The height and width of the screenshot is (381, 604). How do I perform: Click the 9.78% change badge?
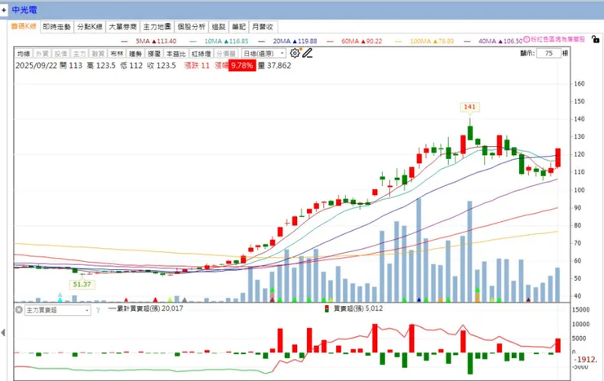tap(242, 65)
